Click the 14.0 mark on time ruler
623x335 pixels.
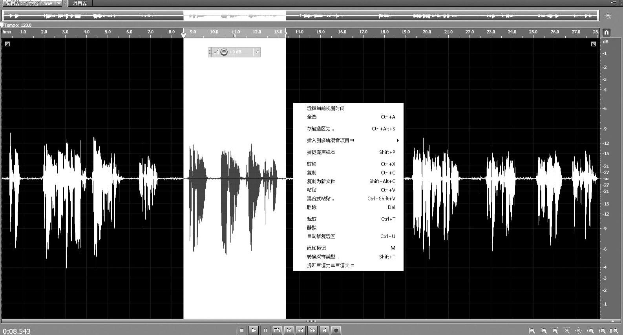tap(299, 32)
